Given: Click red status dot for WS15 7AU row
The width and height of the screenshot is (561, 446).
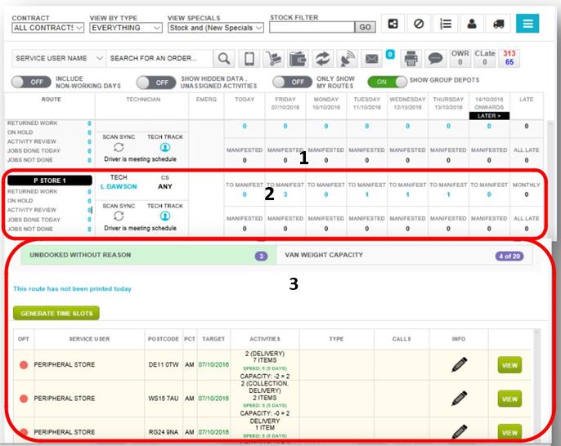Looking at the screenshot, I should tap(24, 399).
